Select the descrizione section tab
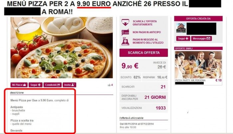Screen dimensions: 233x134 click(17, 92)
